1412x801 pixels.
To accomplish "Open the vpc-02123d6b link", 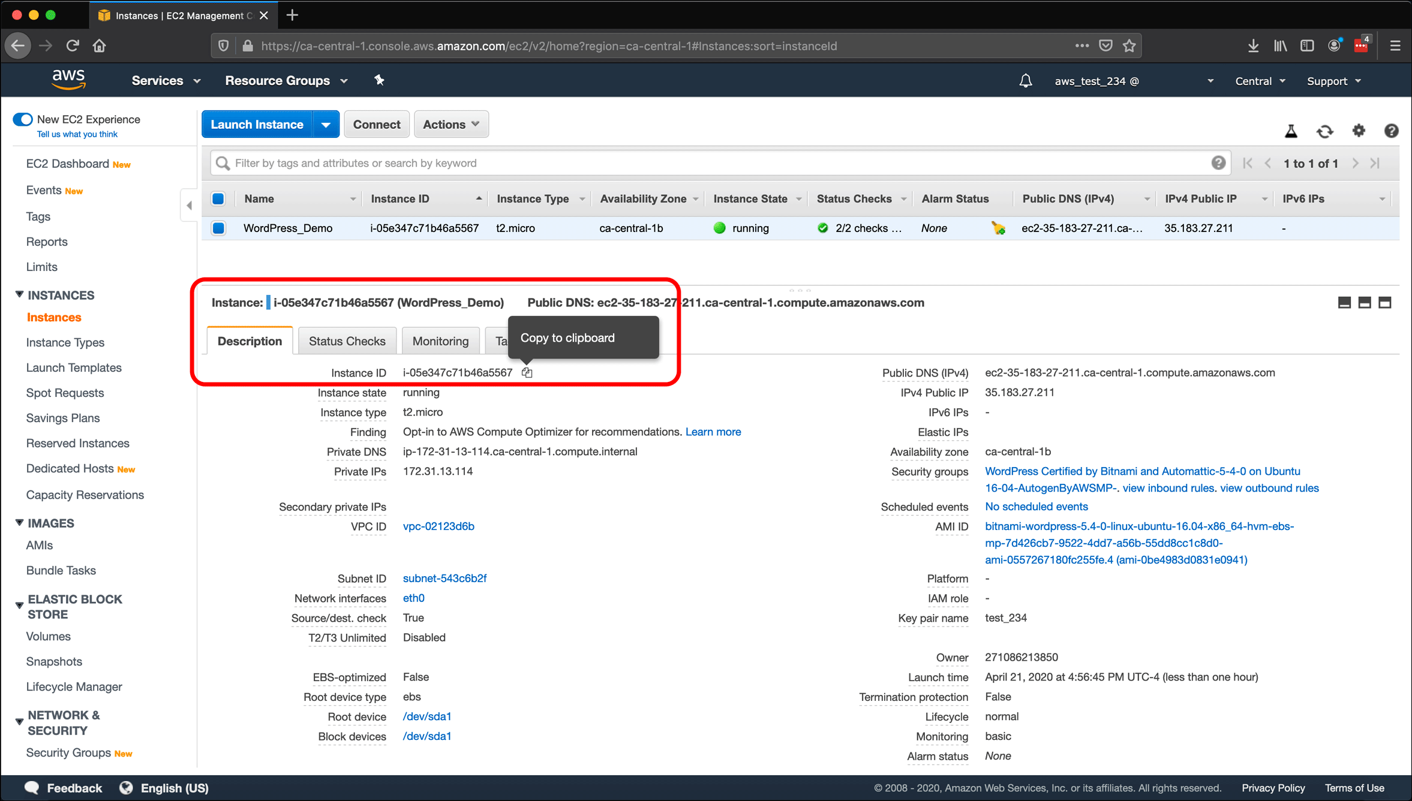I will (x=438, y=526).
